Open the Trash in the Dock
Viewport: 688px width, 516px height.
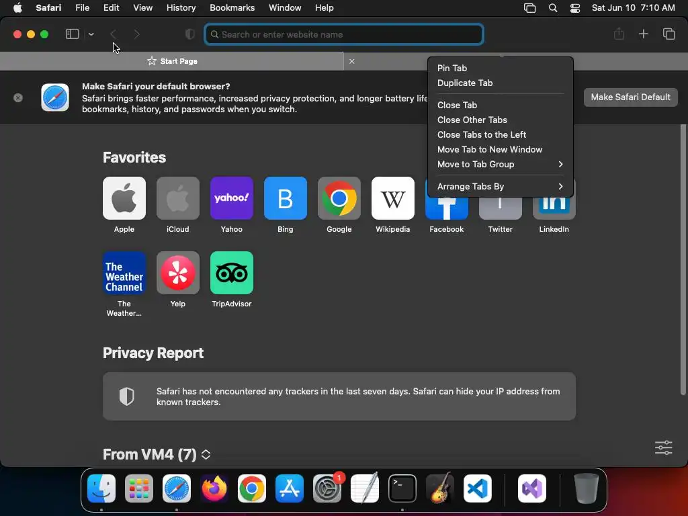tap(586, 488)
